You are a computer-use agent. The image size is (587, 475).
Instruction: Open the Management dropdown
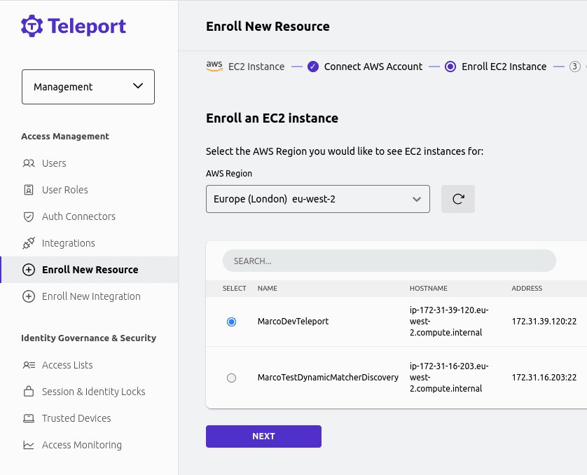pos(88,87)
